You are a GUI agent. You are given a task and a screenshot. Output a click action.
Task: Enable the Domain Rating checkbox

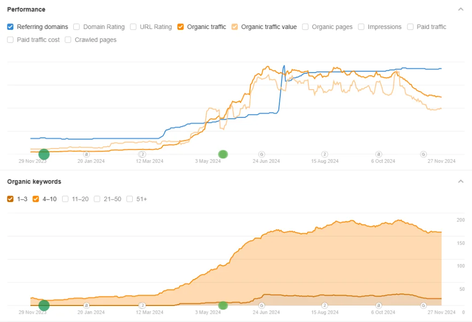pyautogui.click(x=77, y=27)
